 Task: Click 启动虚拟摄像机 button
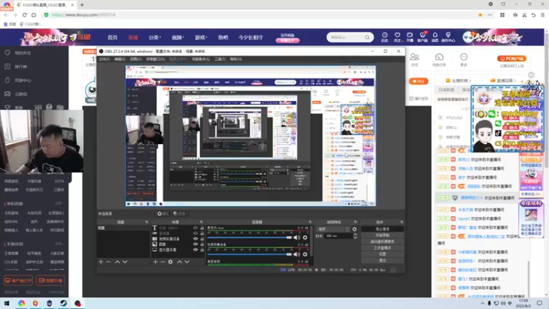click(x=382, y=242)
